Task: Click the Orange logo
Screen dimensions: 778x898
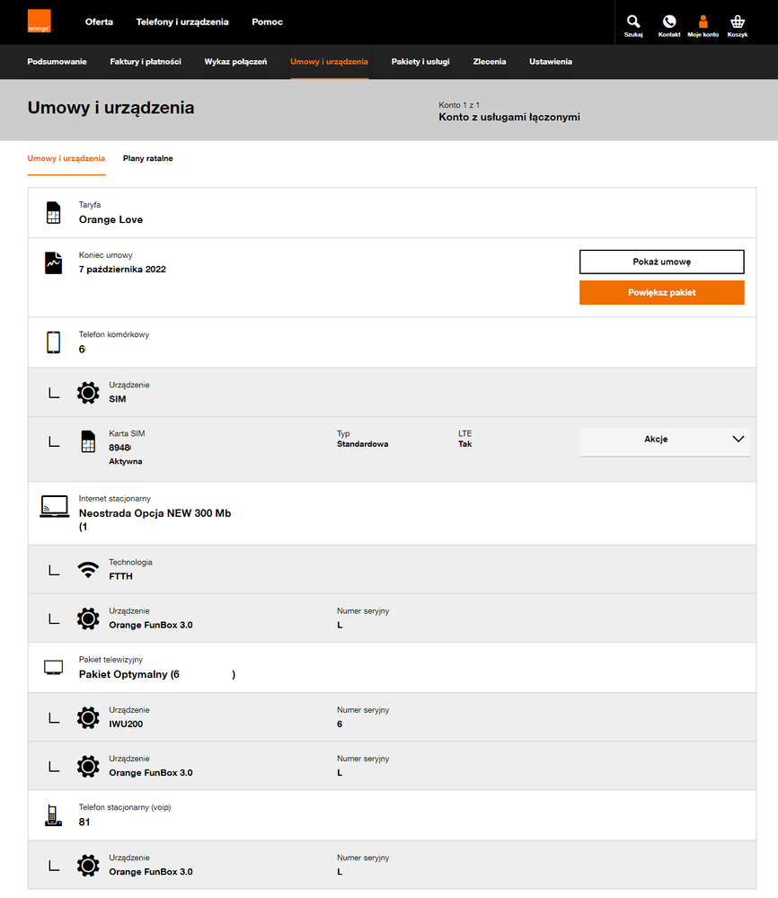Action: coord(39,22)
